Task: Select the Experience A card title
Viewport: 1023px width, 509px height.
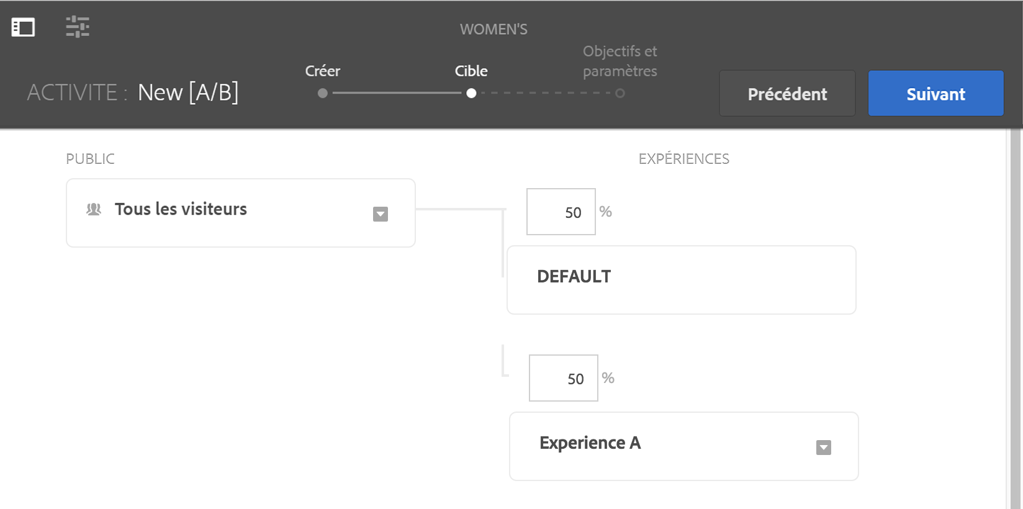Action: (590, 443)
